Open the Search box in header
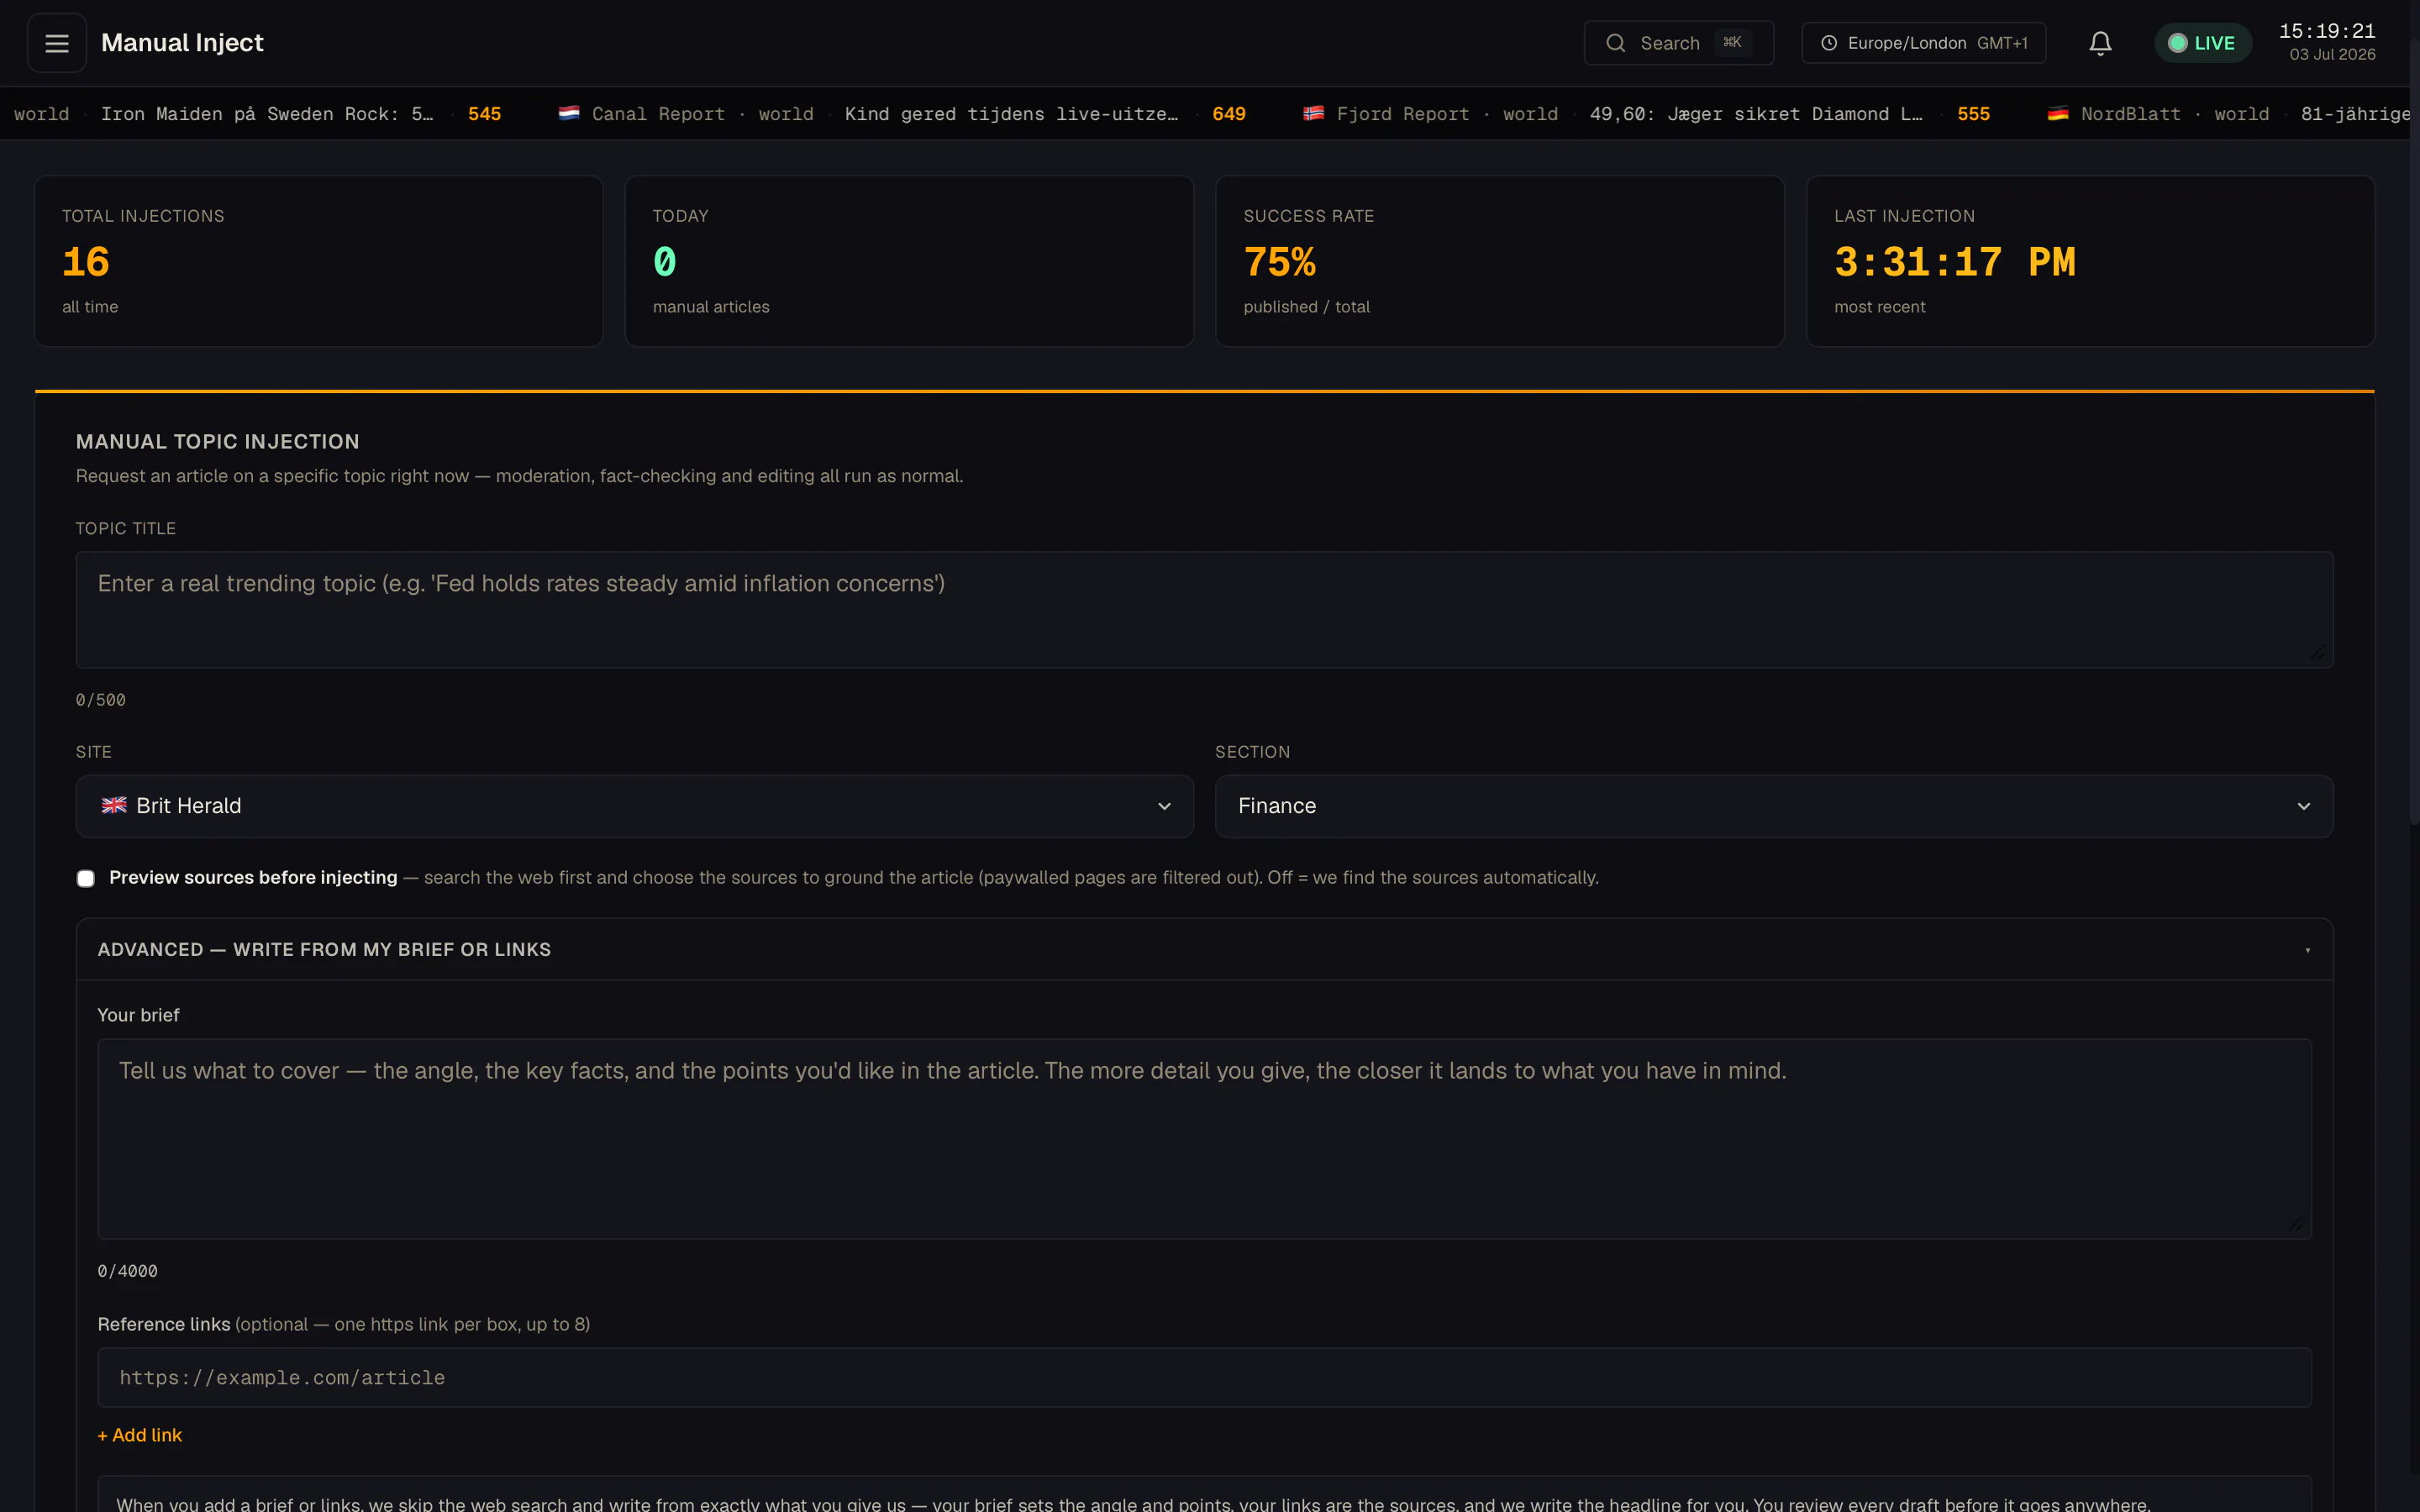 [1679, 43]
